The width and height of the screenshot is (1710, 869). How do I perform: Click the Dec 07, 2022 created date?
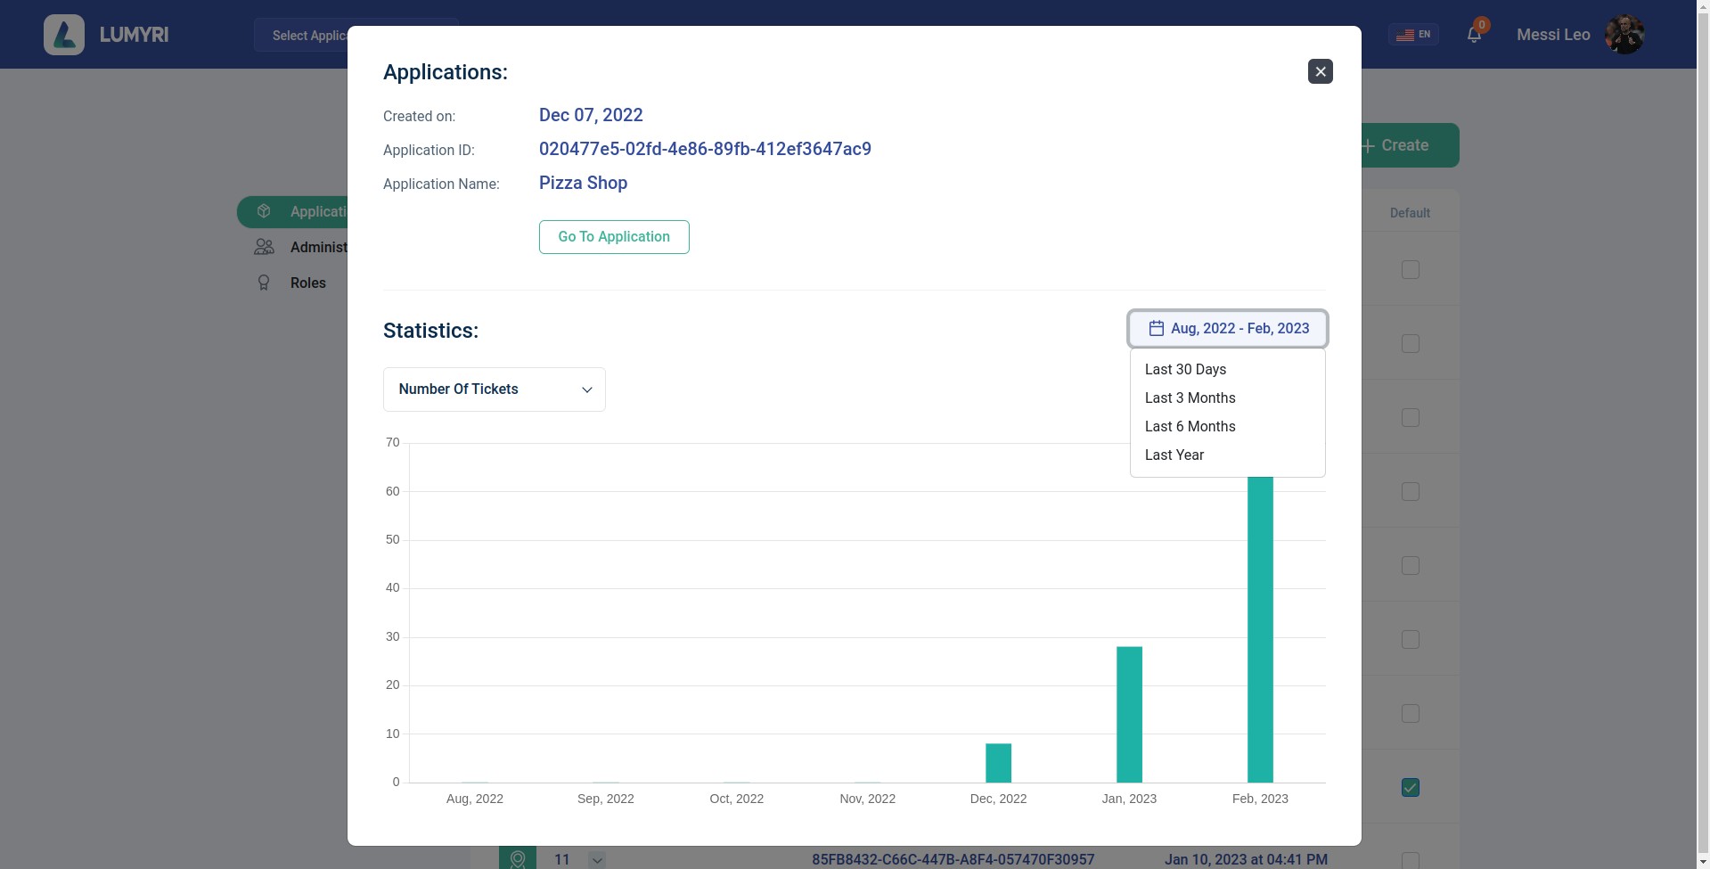click(x=591, y=116)
